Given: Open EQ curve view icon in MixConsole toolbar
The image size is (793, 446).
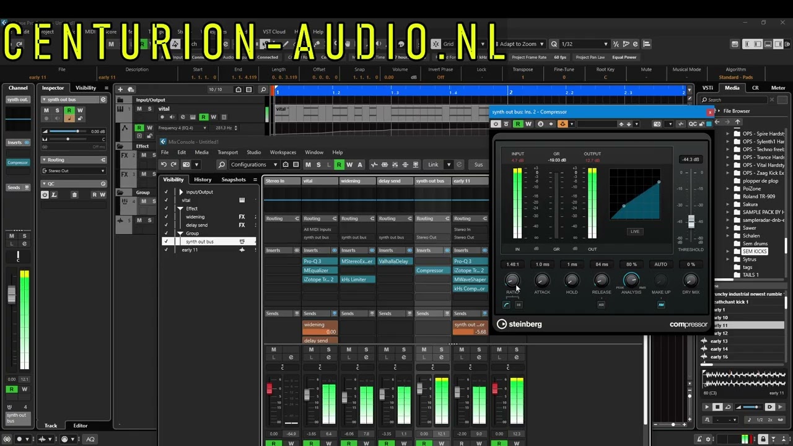Looking at the screenshot, I should click(374, 165).
